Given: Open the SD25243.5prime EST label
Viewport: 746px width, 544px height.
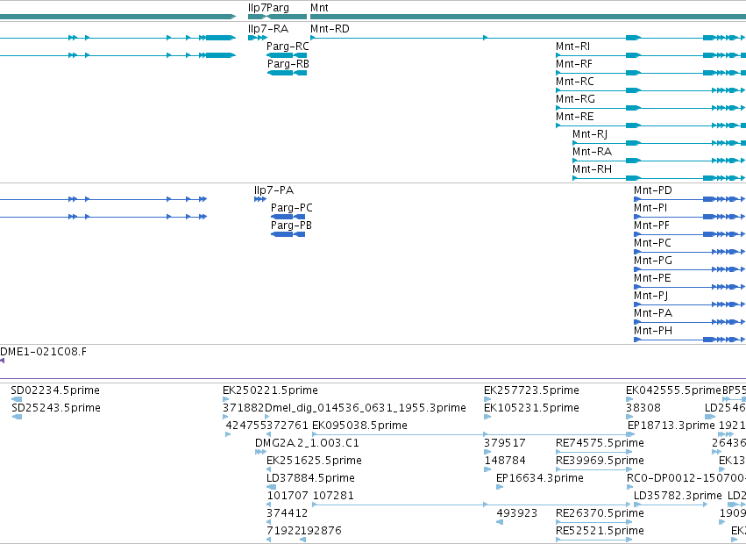Looking at the screenshot, I should pos(55,408).
